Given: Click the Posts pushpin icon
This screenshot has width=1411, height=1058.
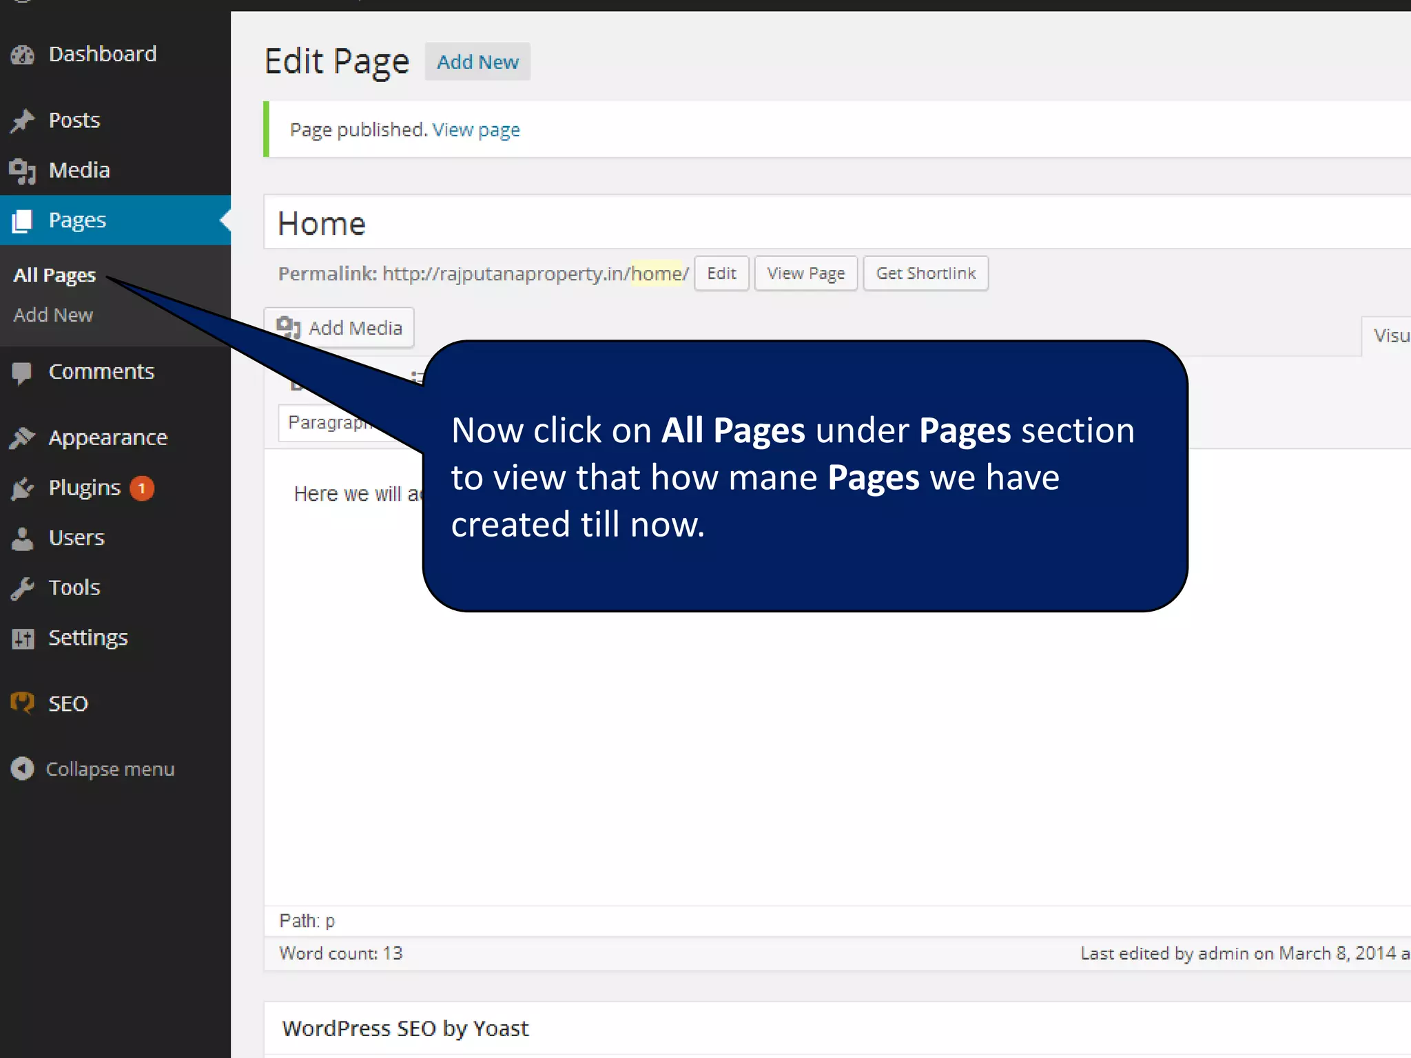Looking at the screenshot, I should point(23,121).
